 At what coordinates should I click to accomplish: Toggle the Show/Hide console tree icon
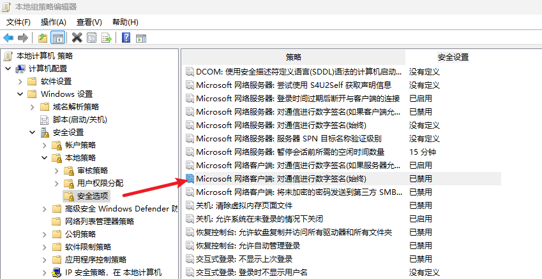(x=57, y=38)
